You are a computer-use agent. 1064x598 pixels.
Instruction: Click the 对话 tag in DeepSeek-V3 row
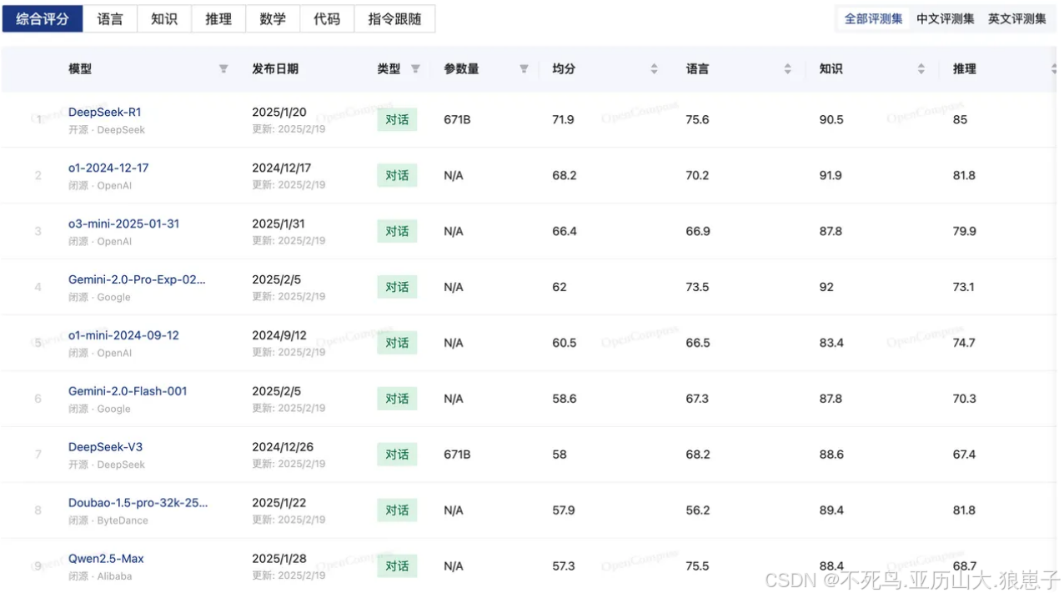tap(397, 455)
